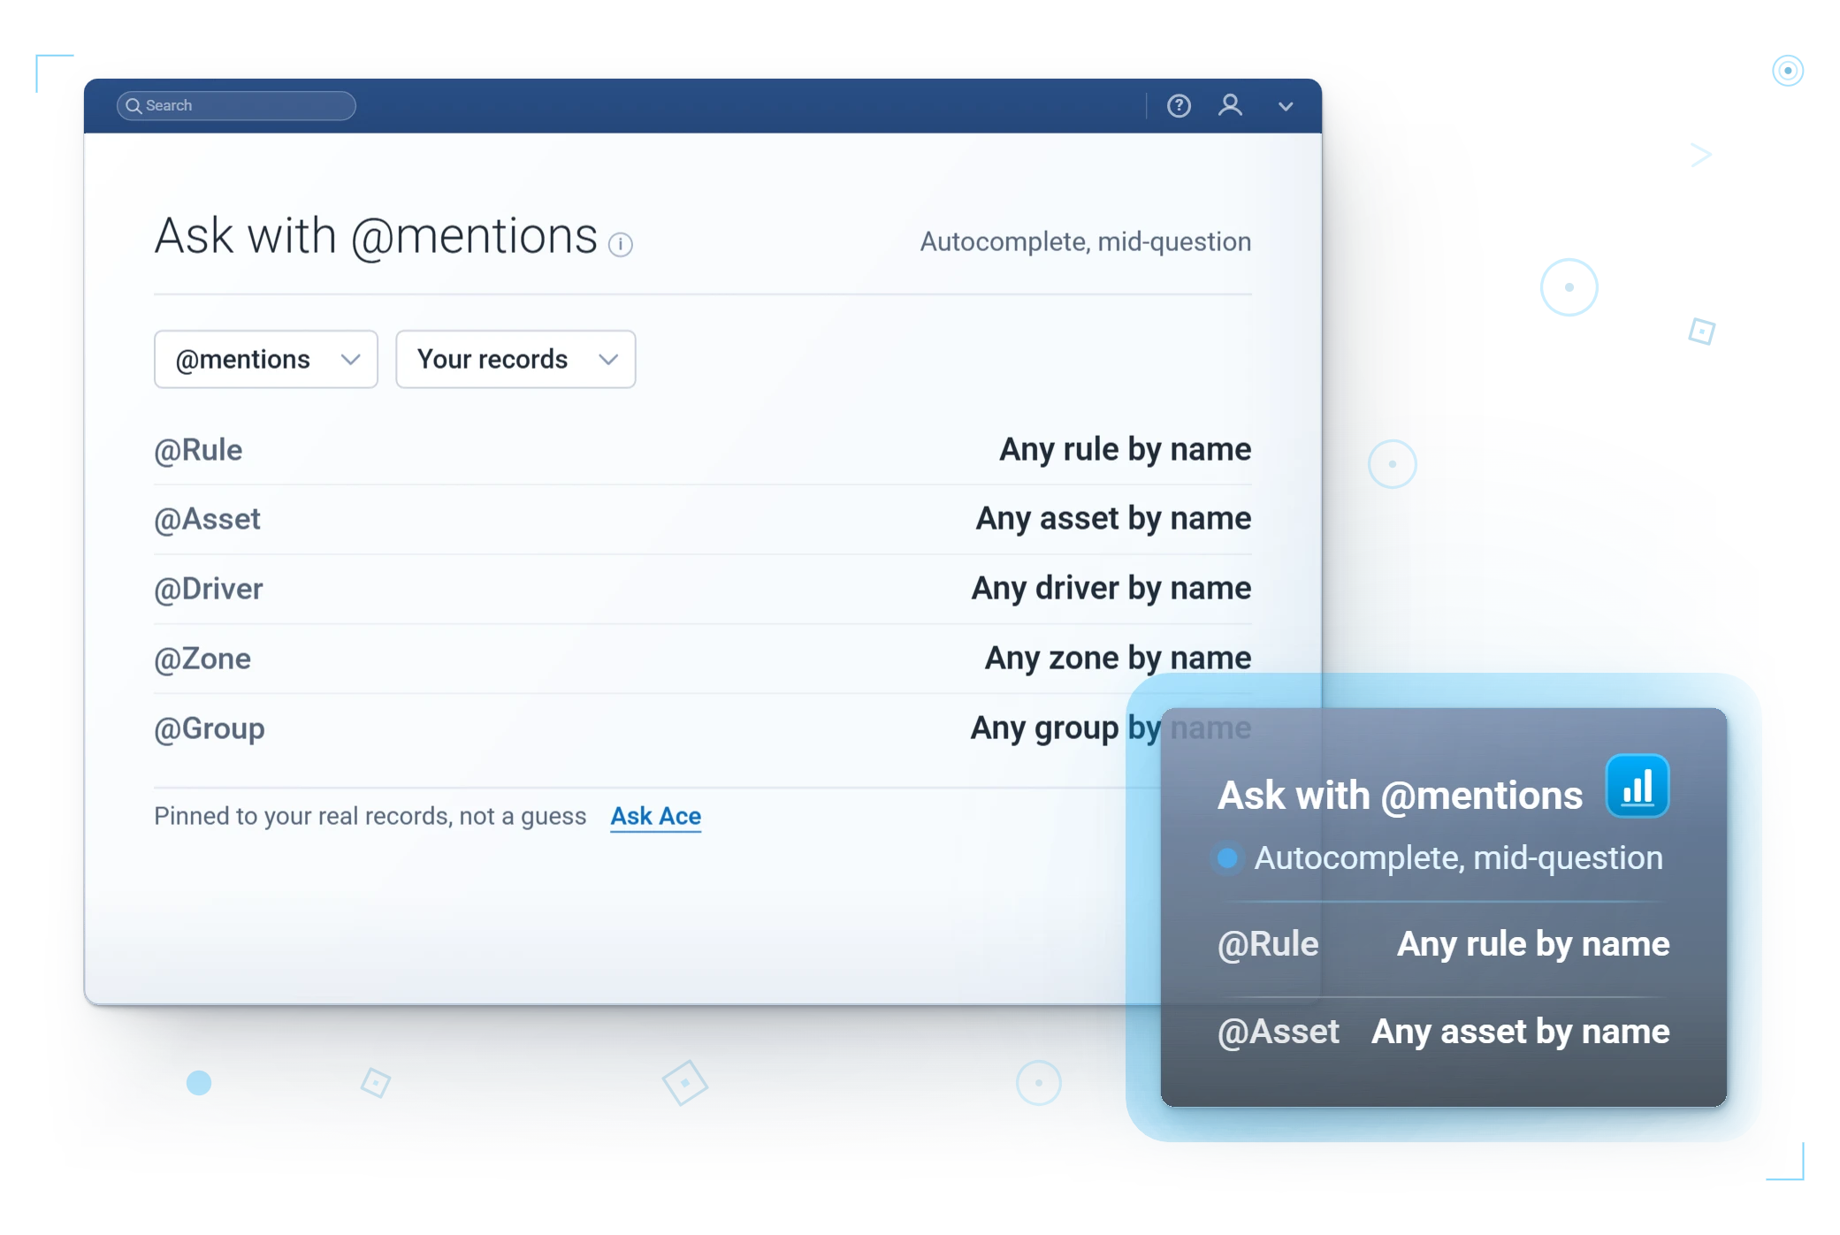Click the Search field in the top bar

(x=236, y=105)
